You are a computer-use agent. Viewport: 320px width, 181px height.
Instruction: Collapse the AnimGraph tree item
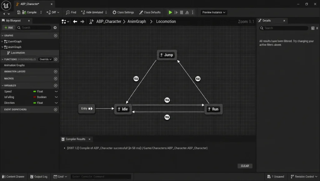[x=2, y=47]
